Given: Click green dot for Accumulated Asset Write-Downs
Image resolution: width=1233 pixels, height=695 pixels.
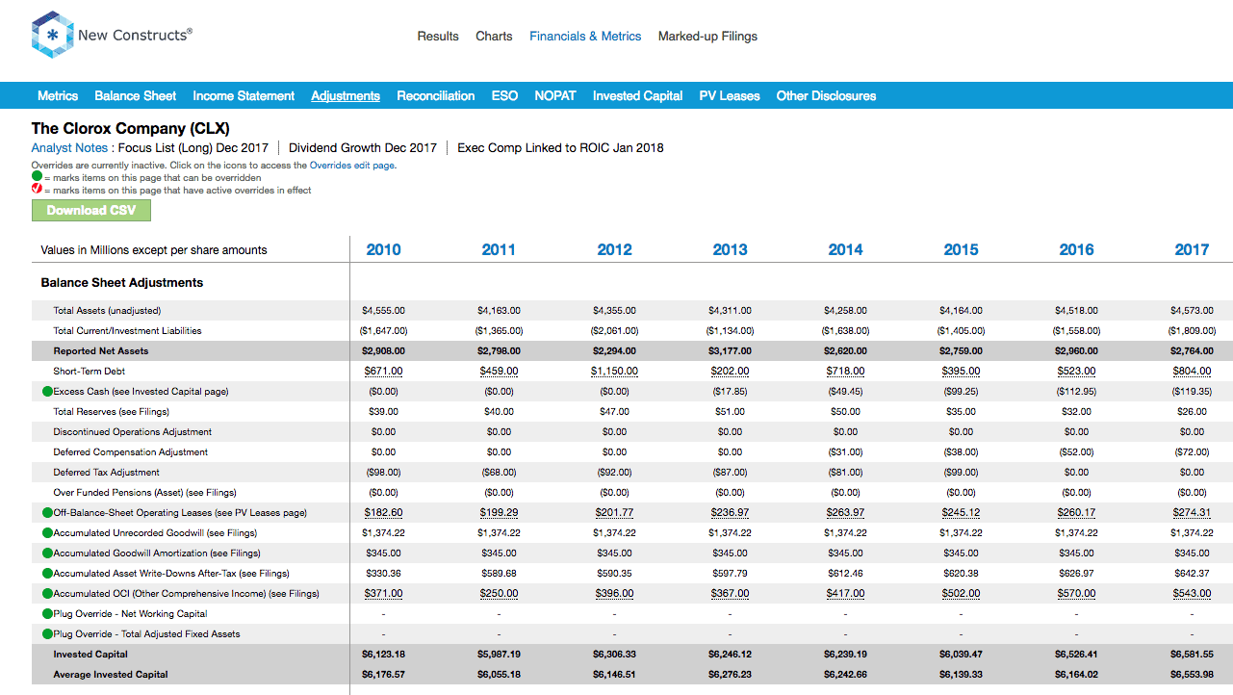Looking at the screenshot, I should (x=47, y=574).
